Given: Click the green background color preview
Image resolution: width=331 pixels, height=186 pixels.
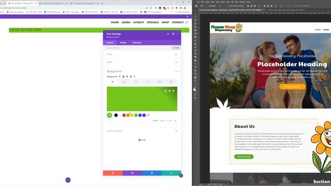Looking at the screenshot, I should (x=142, y=99).
